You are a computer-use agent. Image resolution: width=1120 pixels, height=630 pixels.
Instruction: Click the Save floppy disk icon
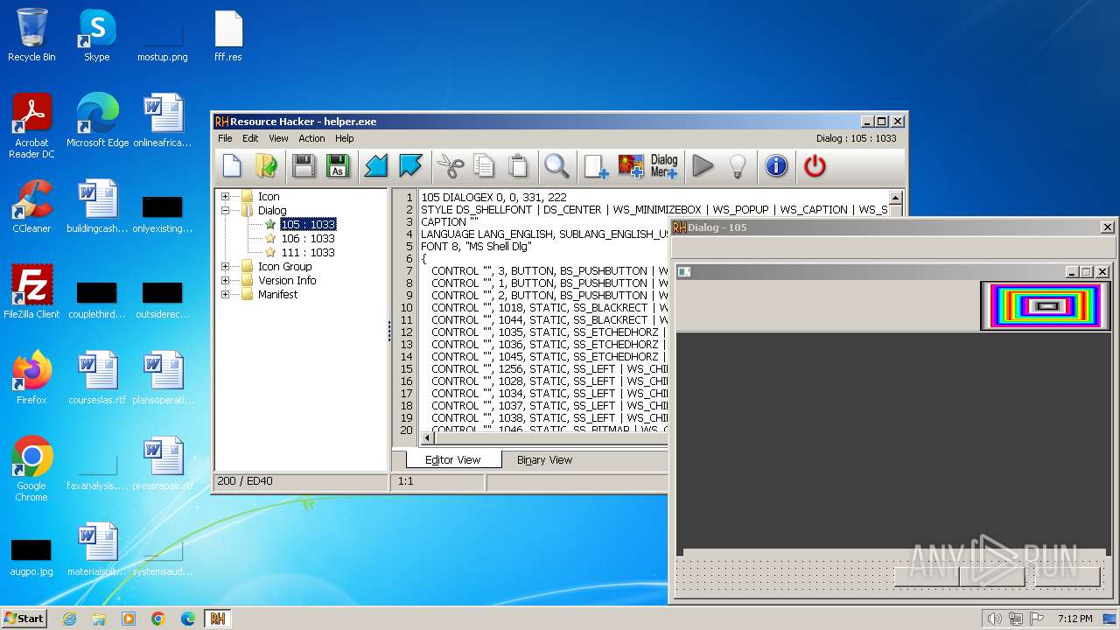(304, 165)
